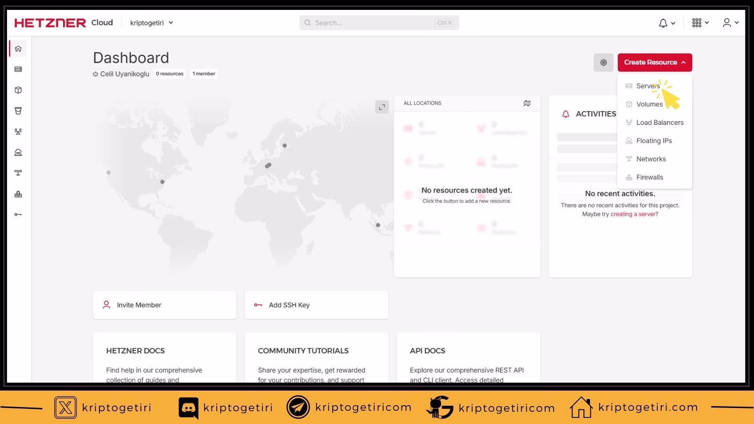Screen dimensions: 754x424
Task: Open the apps grid dropdown
Action: (700, 23)
